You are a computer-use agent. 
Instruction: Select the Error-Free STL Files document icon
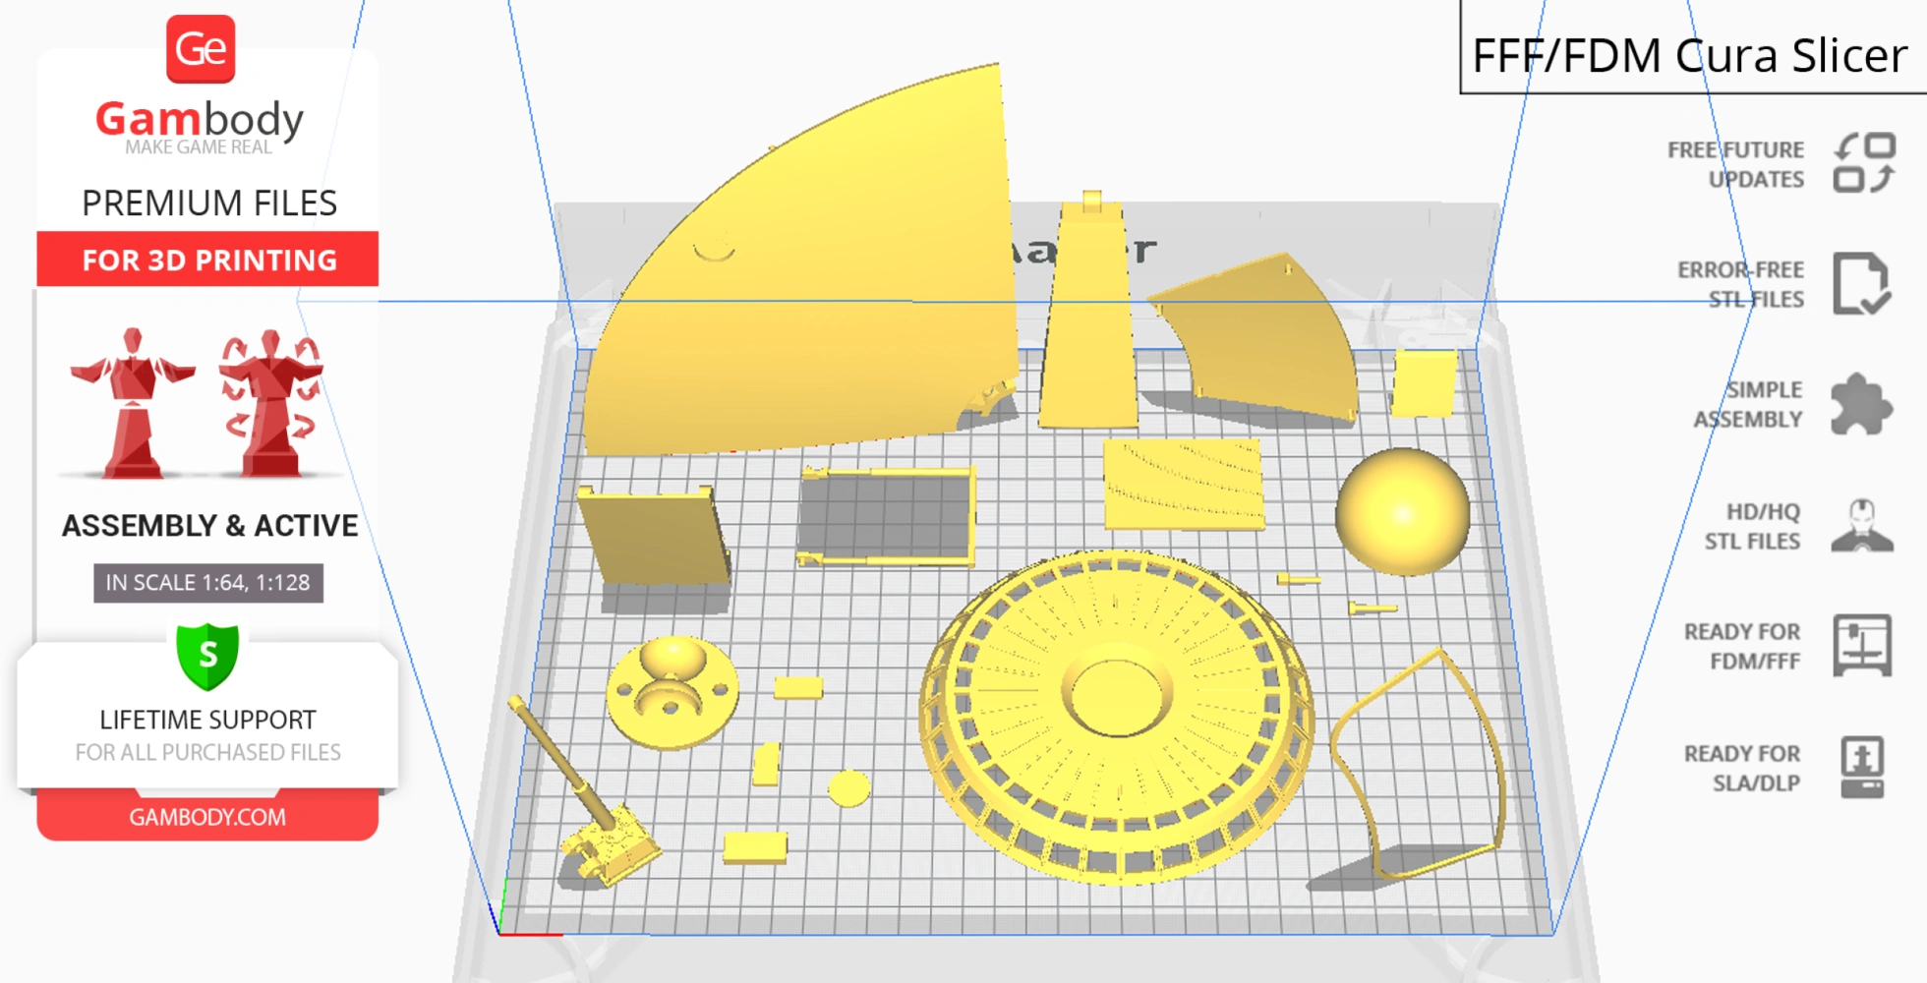pyautogui.click(x=1863, y=284)
